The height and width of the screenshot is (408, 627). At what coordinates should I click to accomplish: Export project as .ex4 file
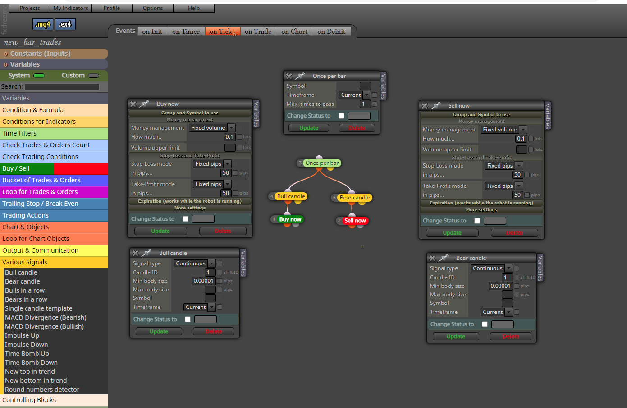tap(65, 24)
